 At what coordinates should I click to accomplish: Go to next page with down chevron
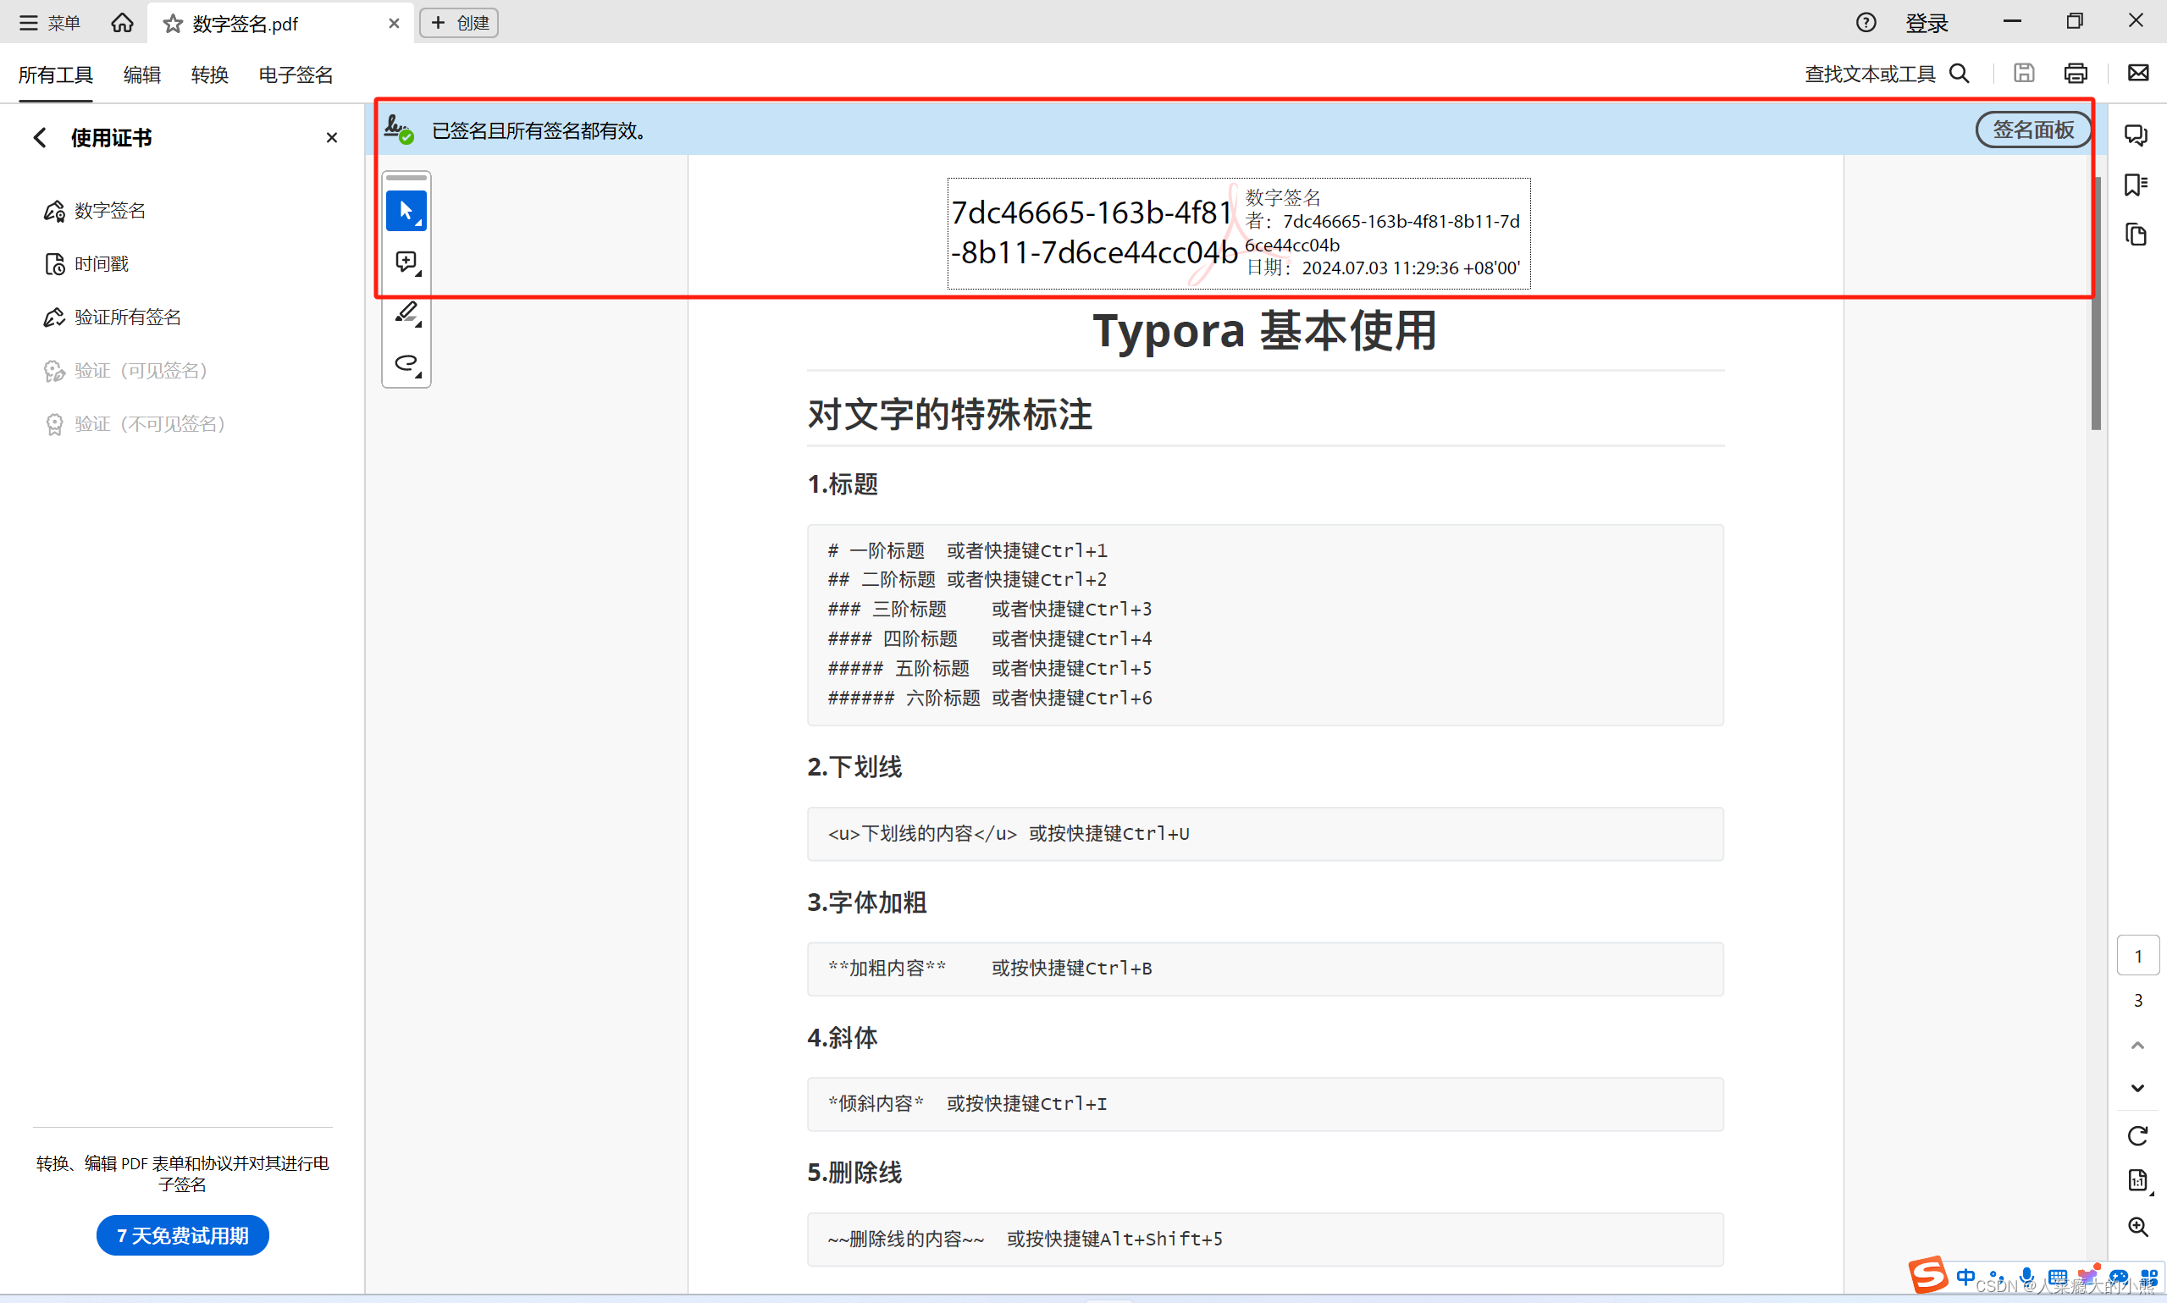point(2137,1089)
